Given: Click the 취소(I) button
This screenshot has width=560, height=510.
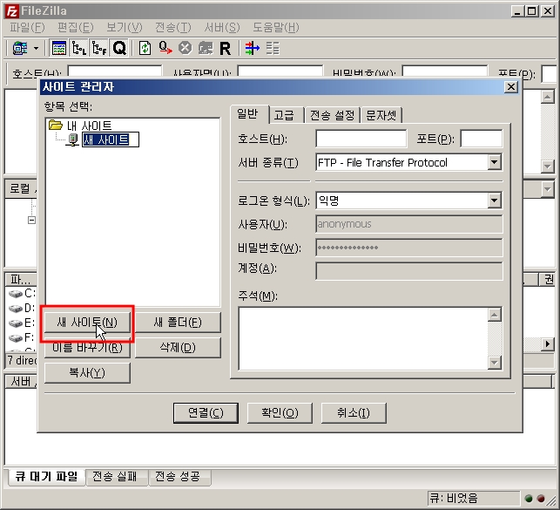Looking at the screenshot, I should (x=354, y=412).
